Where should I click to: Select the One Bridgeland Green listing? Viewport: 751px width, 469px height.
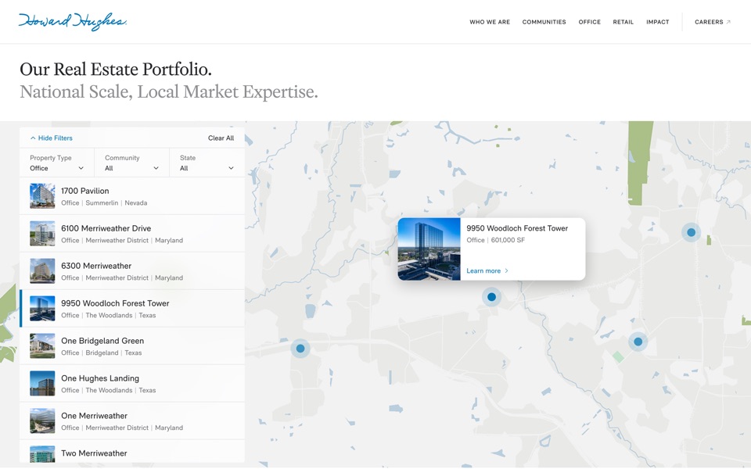point(132,346)
